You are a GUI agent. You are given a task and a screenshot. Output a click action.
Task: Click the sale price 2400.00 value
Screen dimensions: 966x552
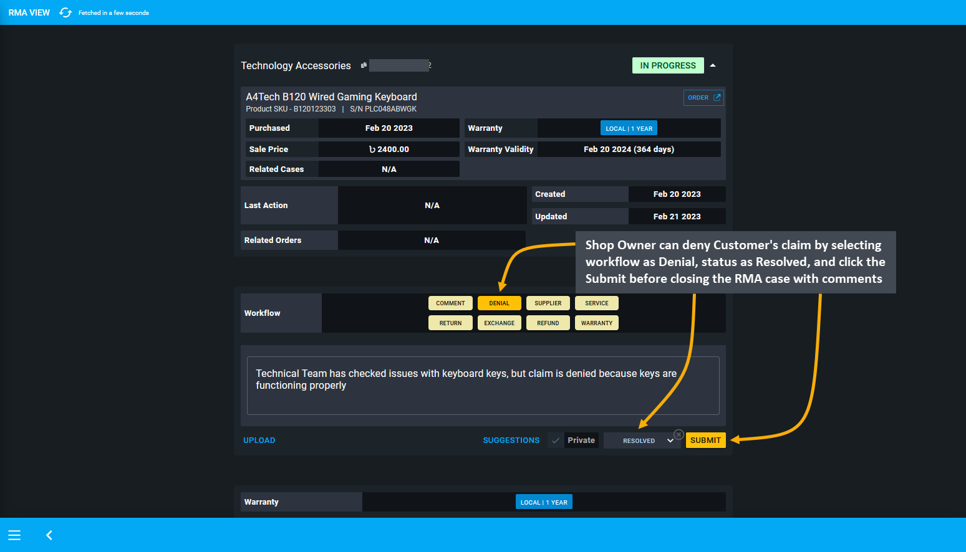point(389,150)
